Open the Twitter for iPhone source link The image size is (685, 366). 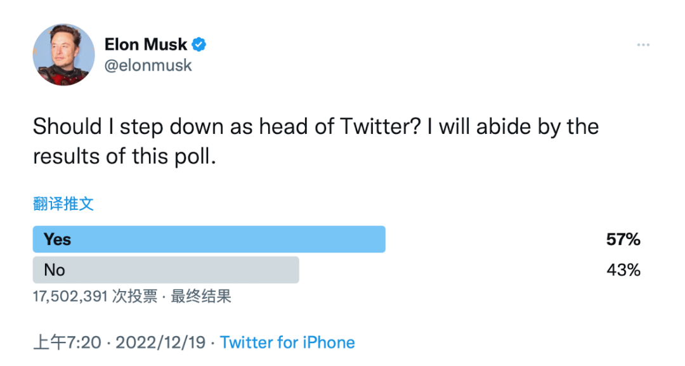click(x=287, y=343)
